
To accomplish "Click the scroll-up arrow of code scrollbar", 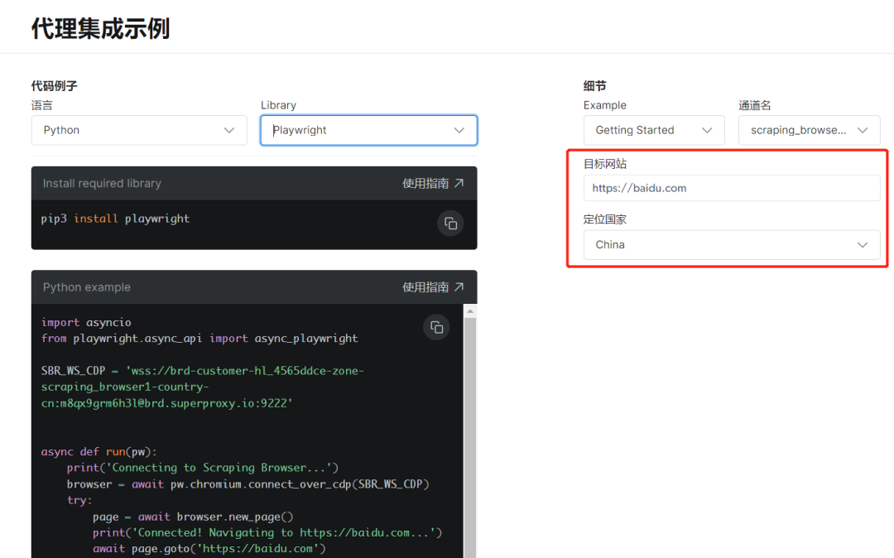I will pos(470,311).
